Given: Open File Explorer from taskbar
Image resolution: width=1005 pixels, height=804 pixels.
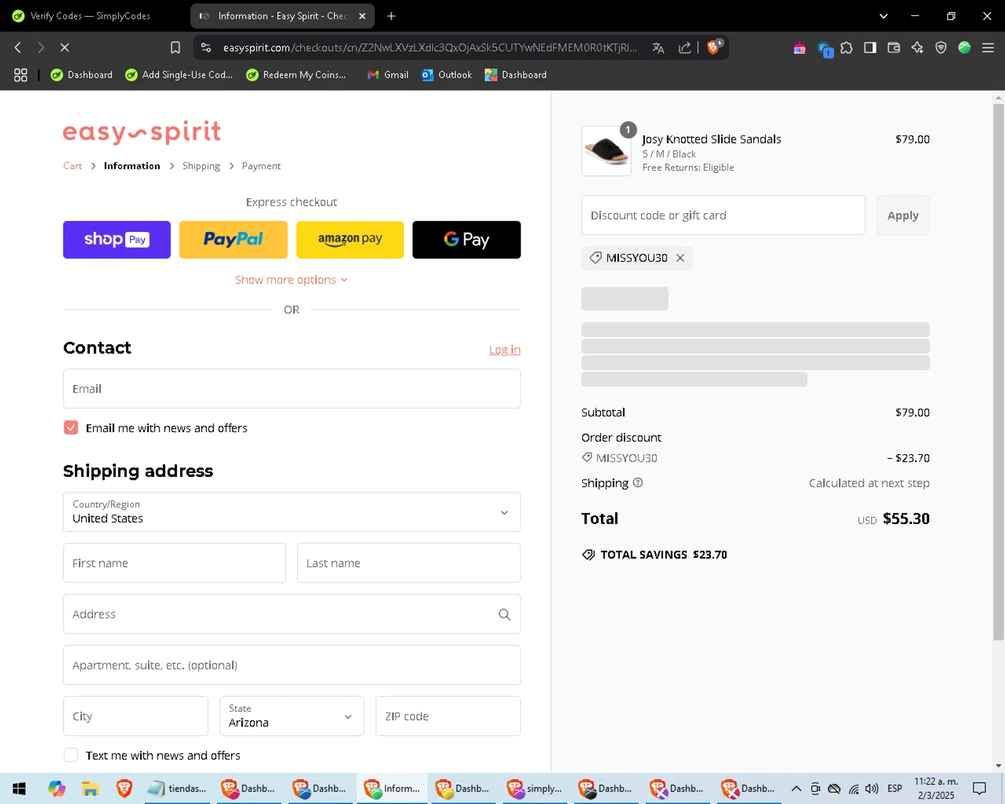Looking at the screenshot, I should coord(90,789).
